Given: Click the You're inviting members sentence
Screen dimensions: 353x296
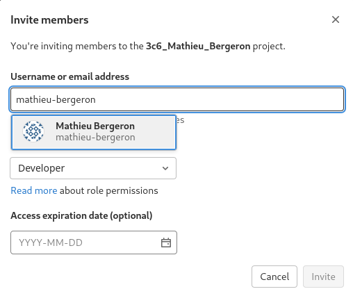Looking at the screenshot, I should [148, 46].
